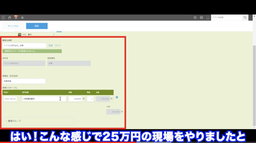The image size is (256, 143).
Task: Click the magnifier search icon
Action: point(245,18)
